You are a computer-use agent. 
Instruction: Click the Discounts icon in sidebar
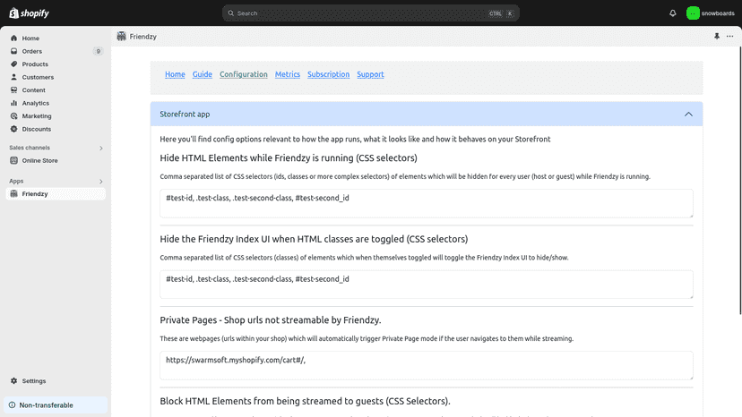click(x=13, y=129)
